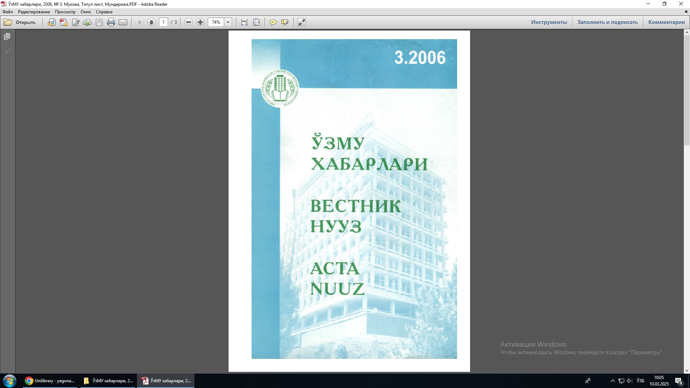Select the highlight text tool icon

coord(285,22)
